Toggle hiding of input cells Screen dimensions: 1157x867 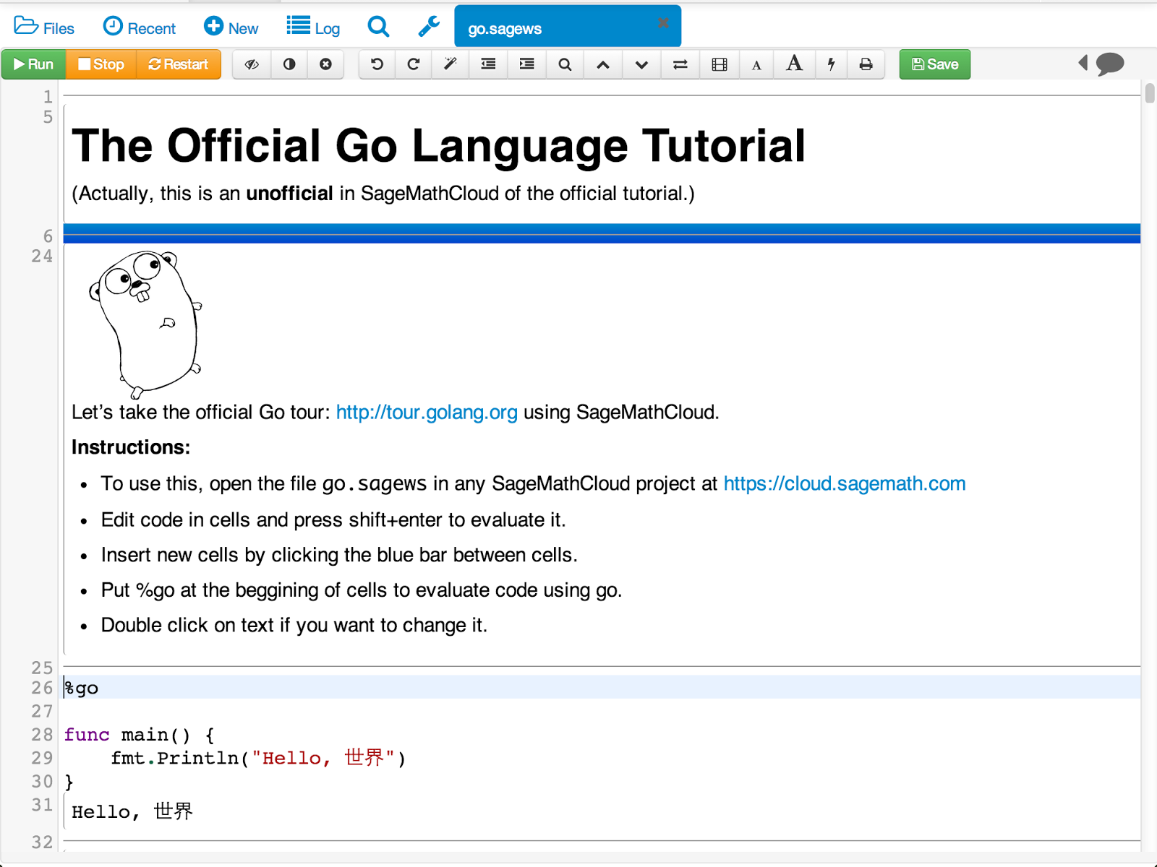251,64
